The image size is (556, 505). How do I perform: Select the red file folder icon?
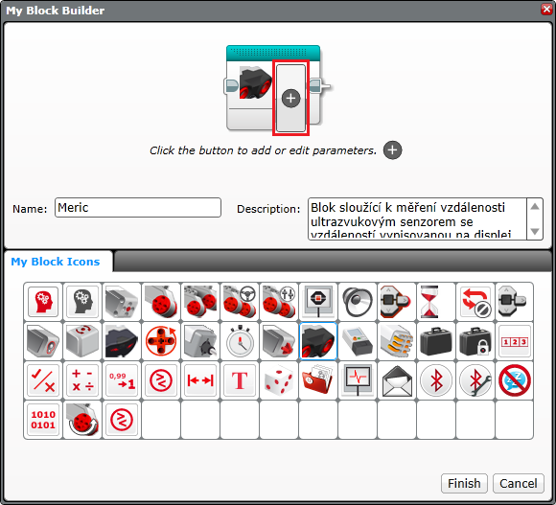[318, 380]
